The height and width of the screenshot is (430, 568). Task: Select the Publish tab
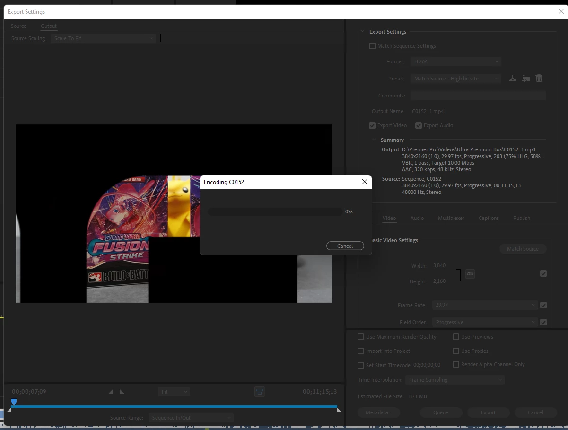point(522,218)
